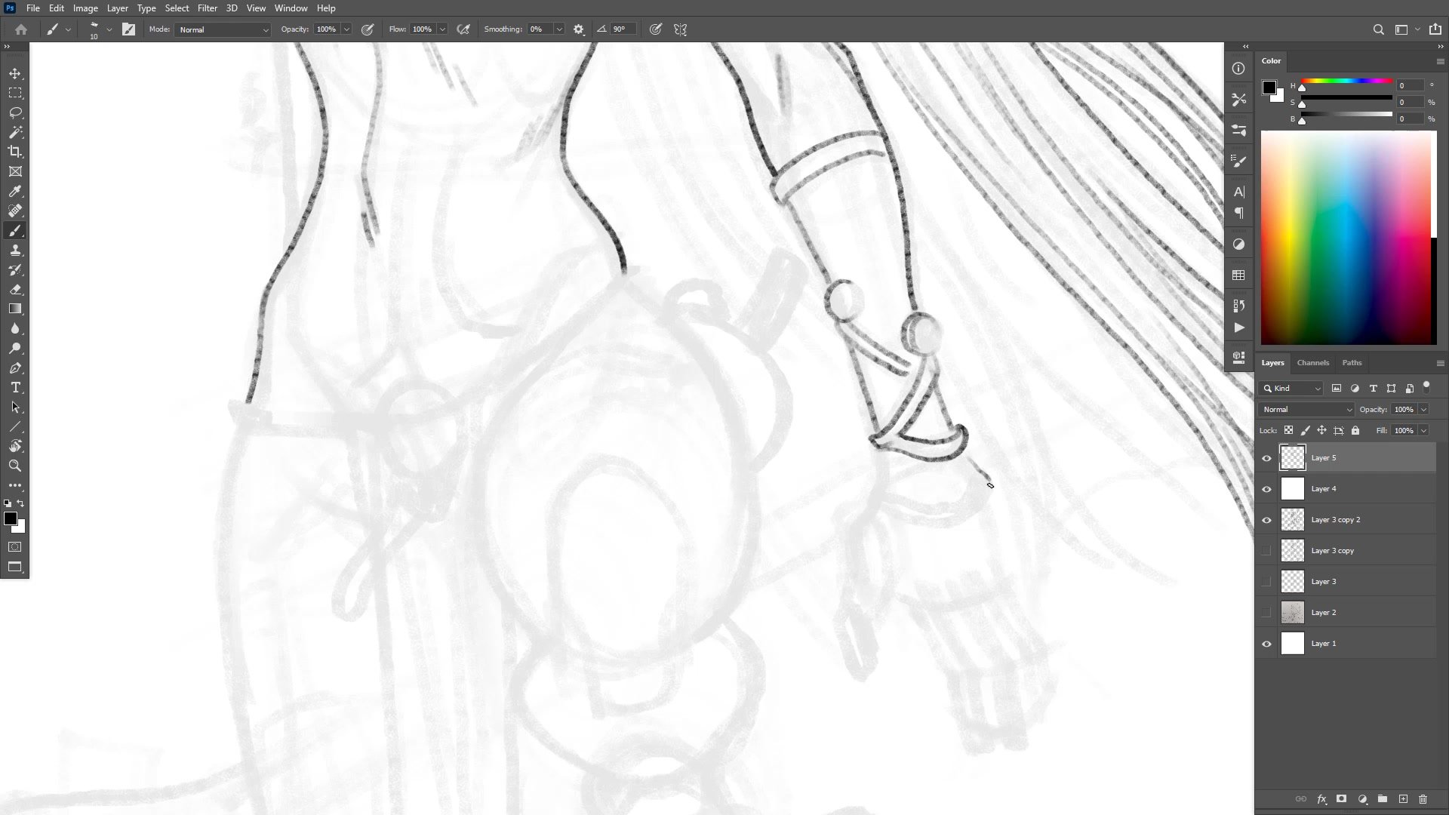
Task: Select Layer 1 thumbnail
Action: click(x=1292, y=644)
